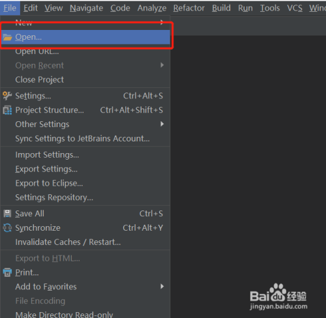Click the printer icon
Image resolution: width=326 pixels, height=318 pixels.
coord(7,272)
